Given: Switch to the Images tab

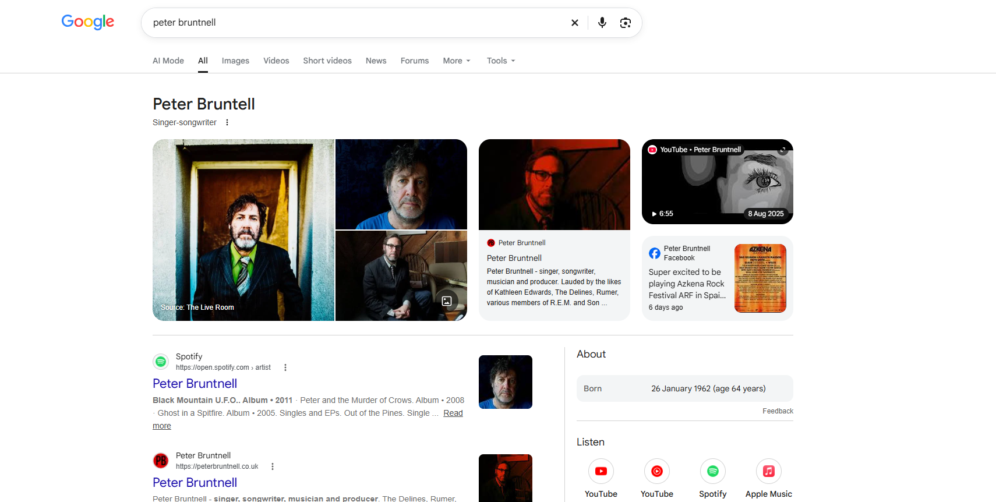Looking at the screenshot, I should point(235,61).
